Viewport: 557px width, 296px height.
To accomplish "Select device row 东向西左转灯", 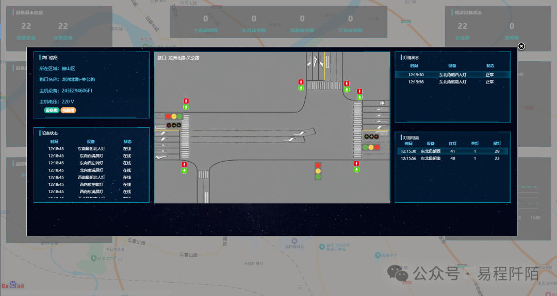I will tap(91, 163).
